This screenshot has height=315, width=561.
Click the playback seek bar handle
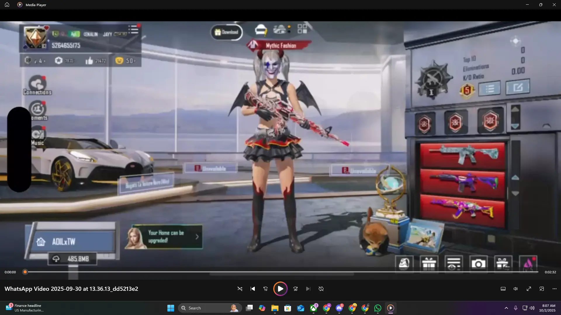point(25,272)
